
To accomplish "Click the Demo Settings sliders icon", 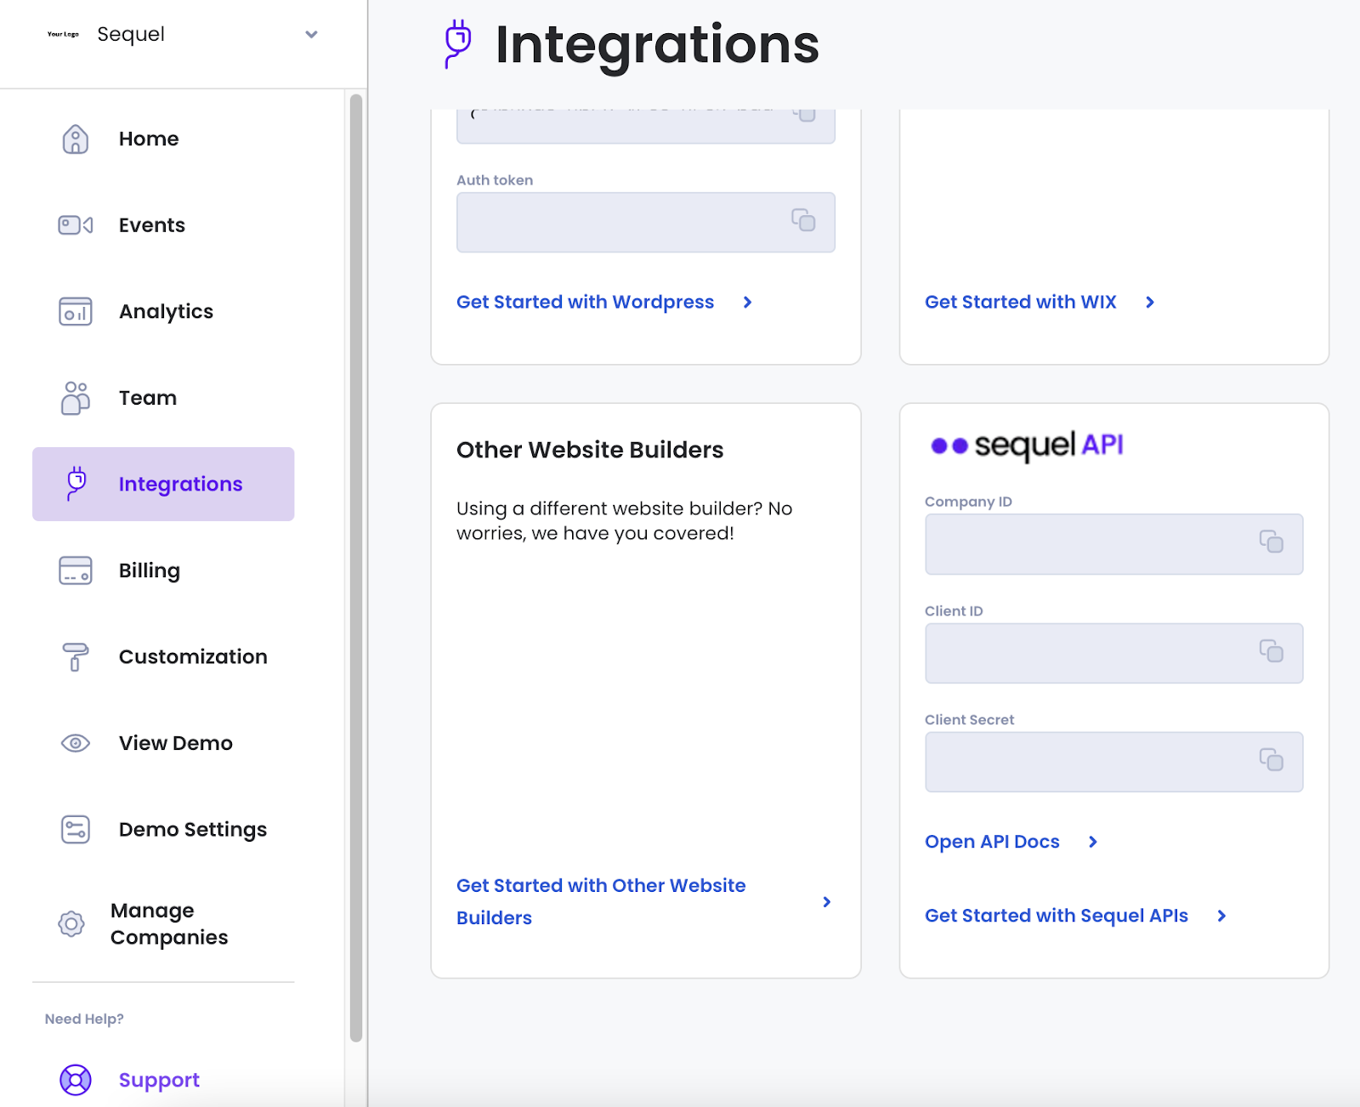I will [76, 829].
